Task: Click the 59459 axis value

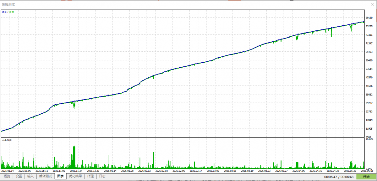Action: 369,60
